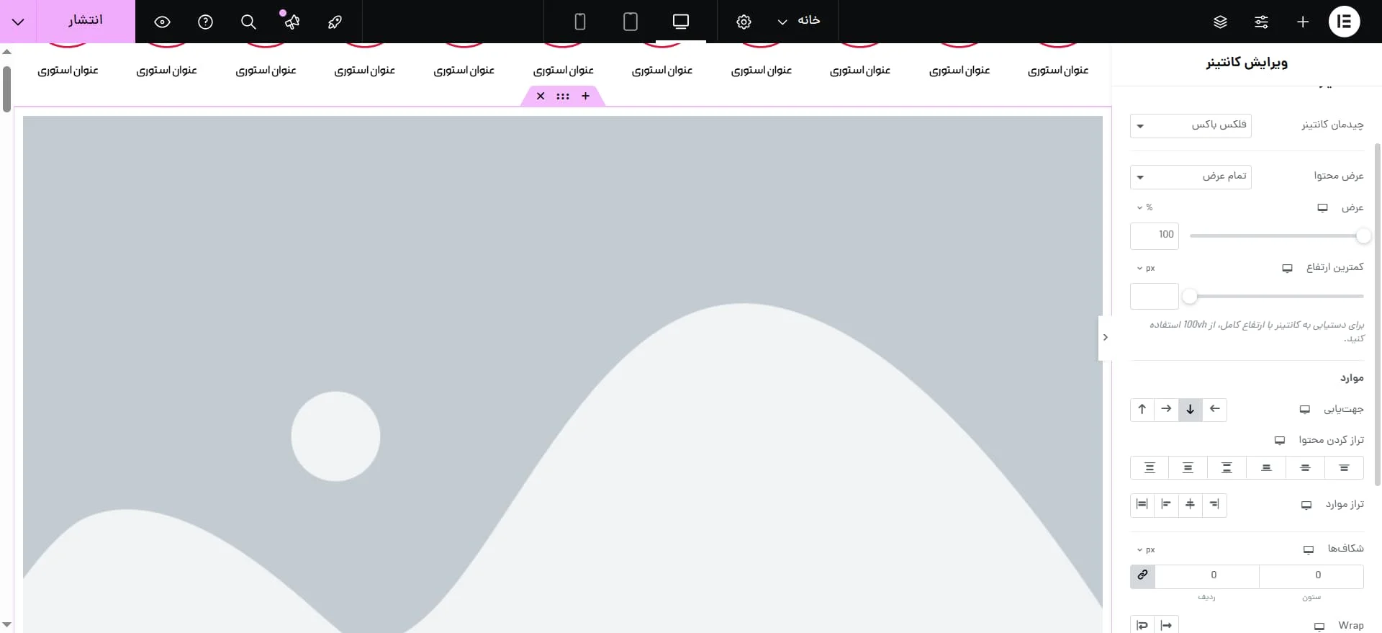Switch to mobile portrait view
Viewport: 1382px width, 633px height.
tap(579, 22)
